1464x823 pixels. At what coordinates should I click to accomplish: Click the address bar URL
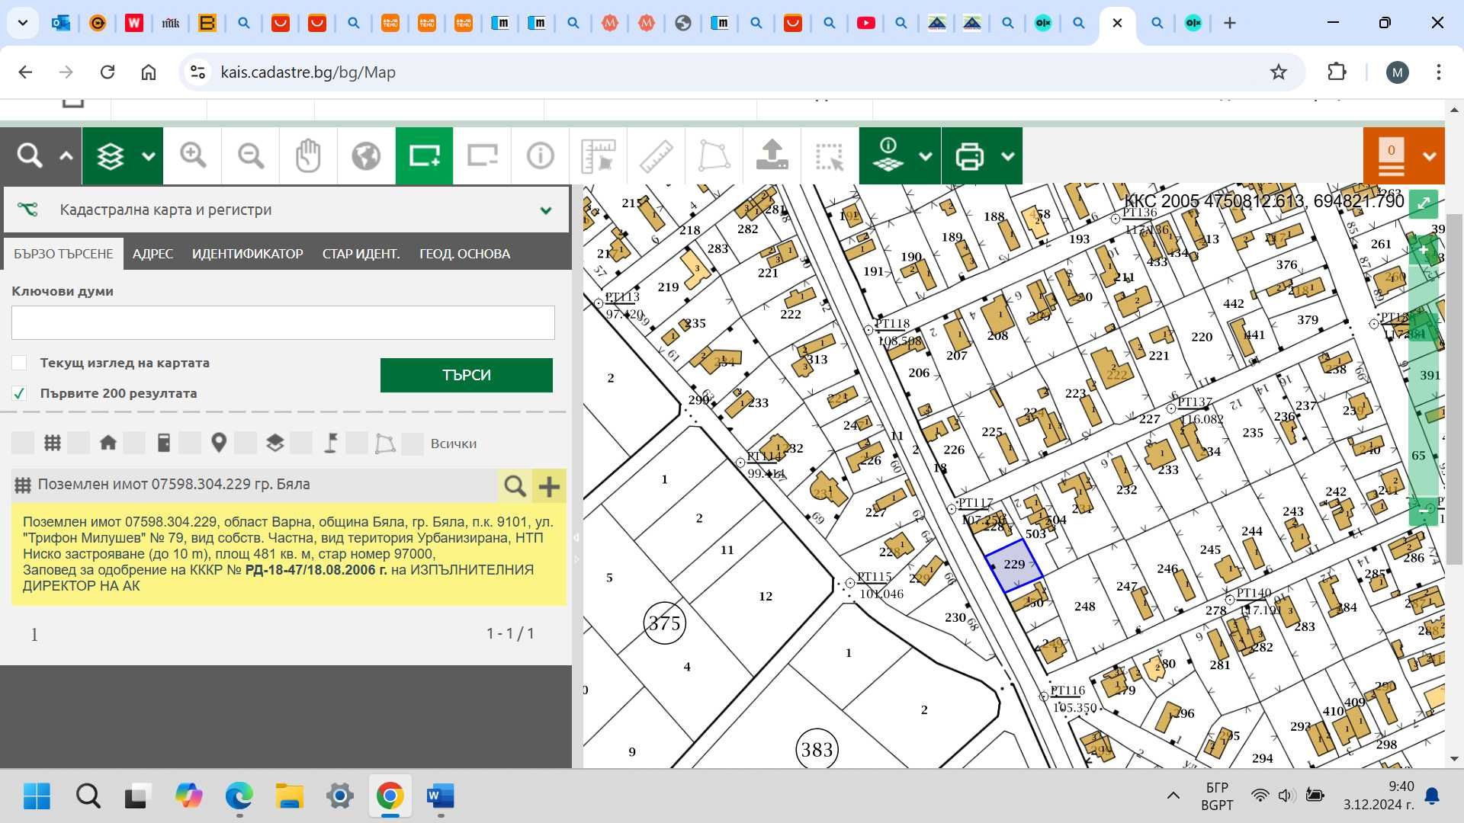(x=308, y=72)
